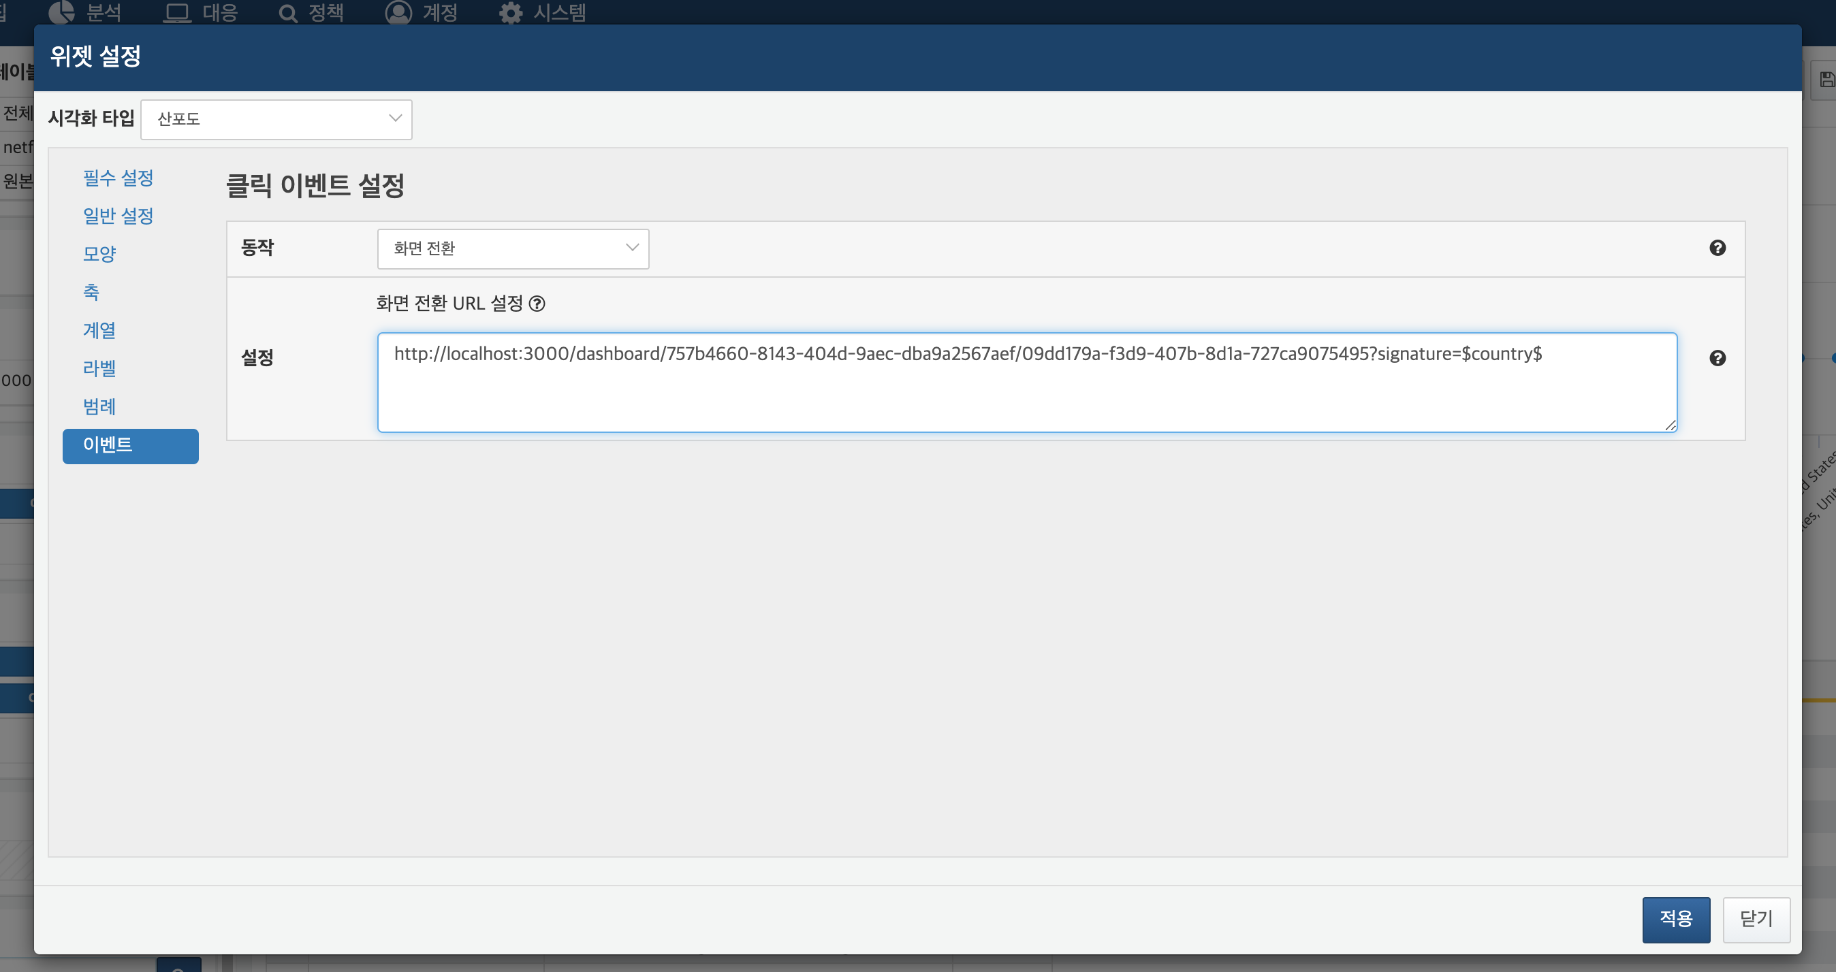Click the 클릭 이벤트 설정 heading

pyautogui.click(x=315, y=186)
